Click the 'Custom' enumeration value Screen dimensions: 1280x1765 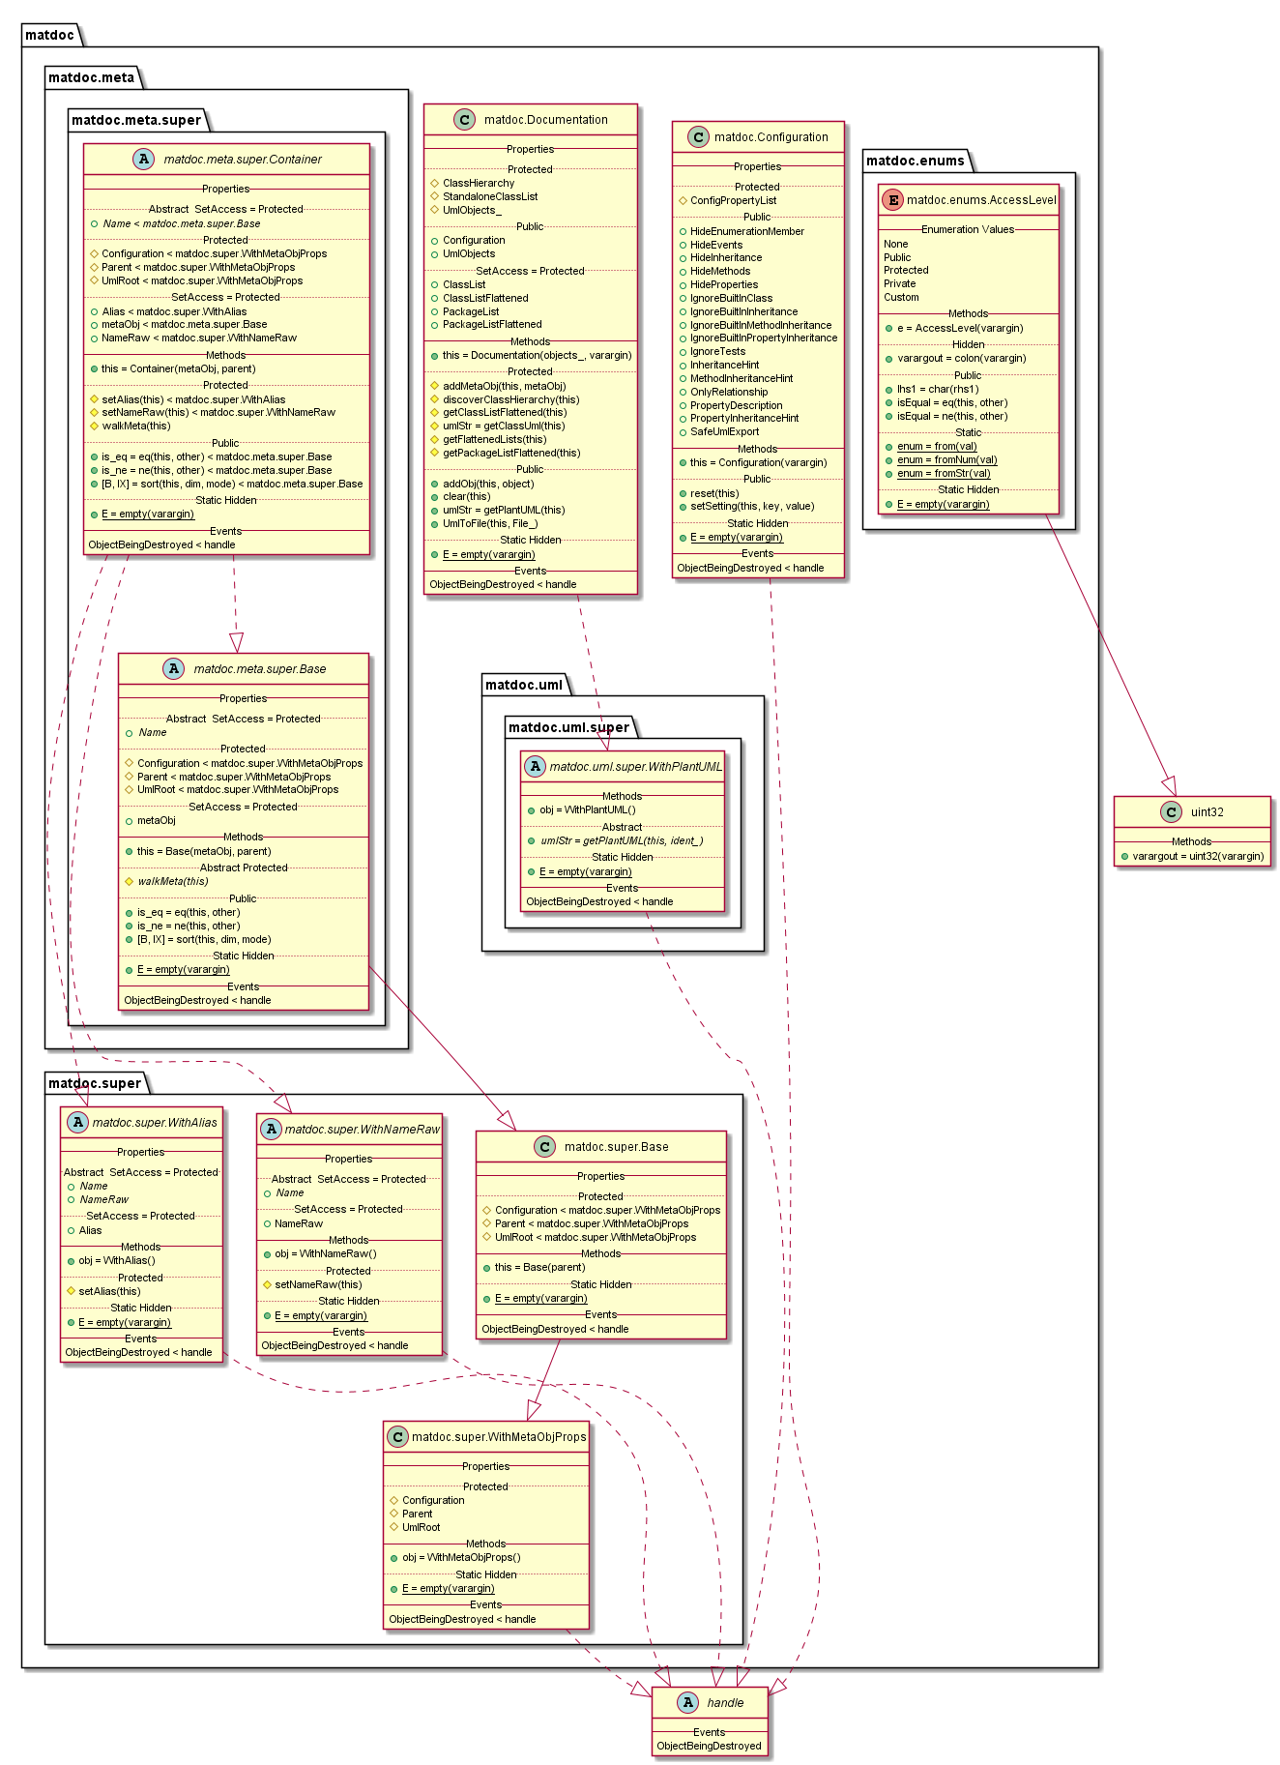point(901,298)
